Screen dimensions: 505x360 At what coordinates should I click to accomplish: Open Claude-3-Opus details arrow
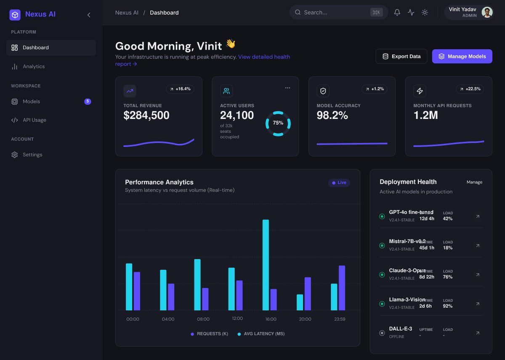(478, 275)
